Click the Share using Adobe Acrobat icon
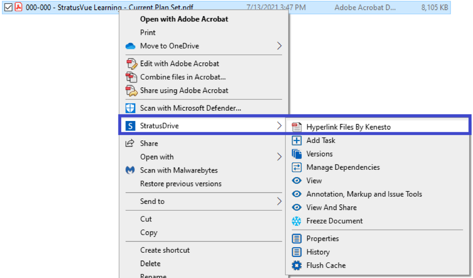Screen dimensions: 473x278 pos(131,91)
